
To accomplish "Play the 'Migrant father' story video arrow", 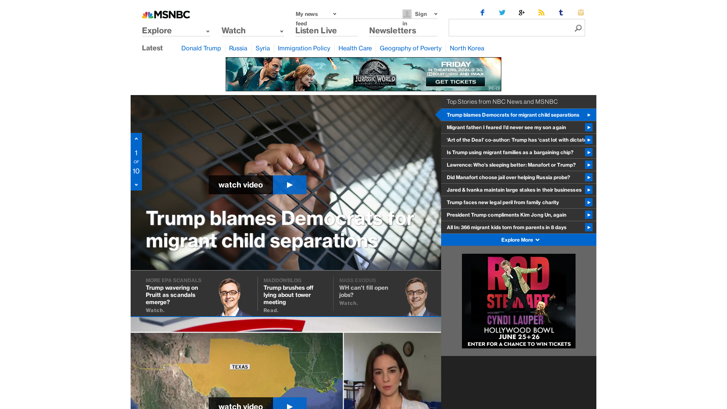I will 589,127.
